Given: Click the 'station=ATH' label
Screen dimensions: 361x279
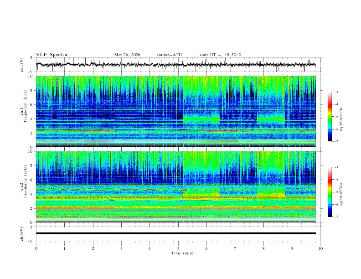Looking at the screenshot, I should (x=169, y=55).
